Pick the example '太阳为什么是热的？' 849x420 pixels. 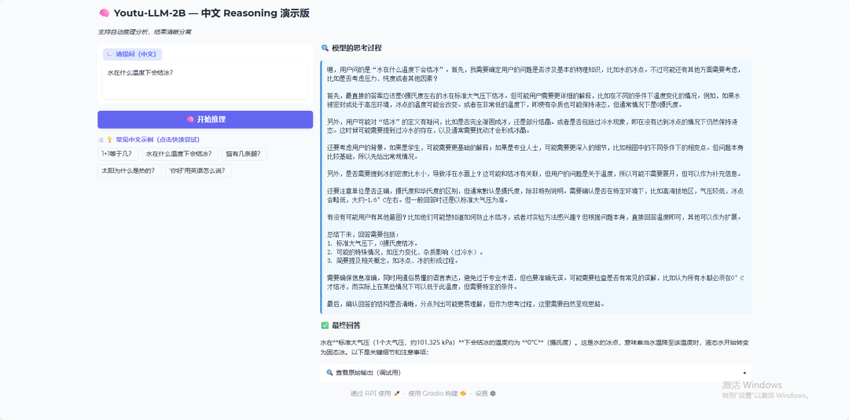click(x=130, y=171)
